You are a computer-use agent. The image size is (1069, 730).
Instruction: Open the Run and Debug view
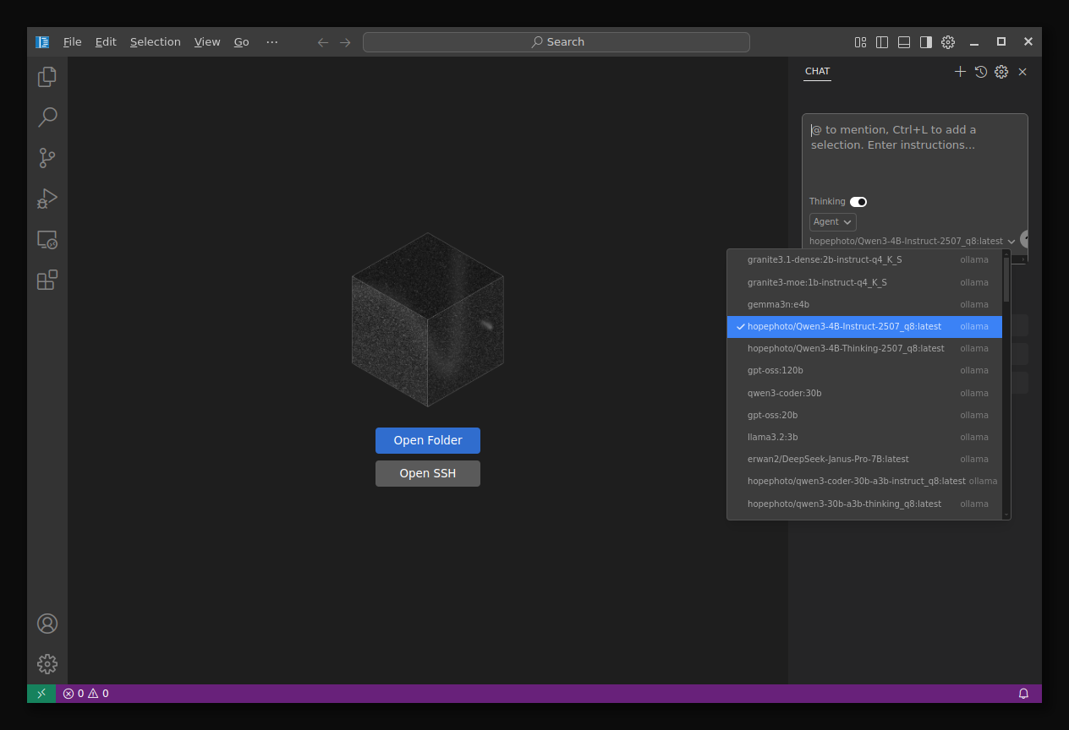[x=47, y=198]
